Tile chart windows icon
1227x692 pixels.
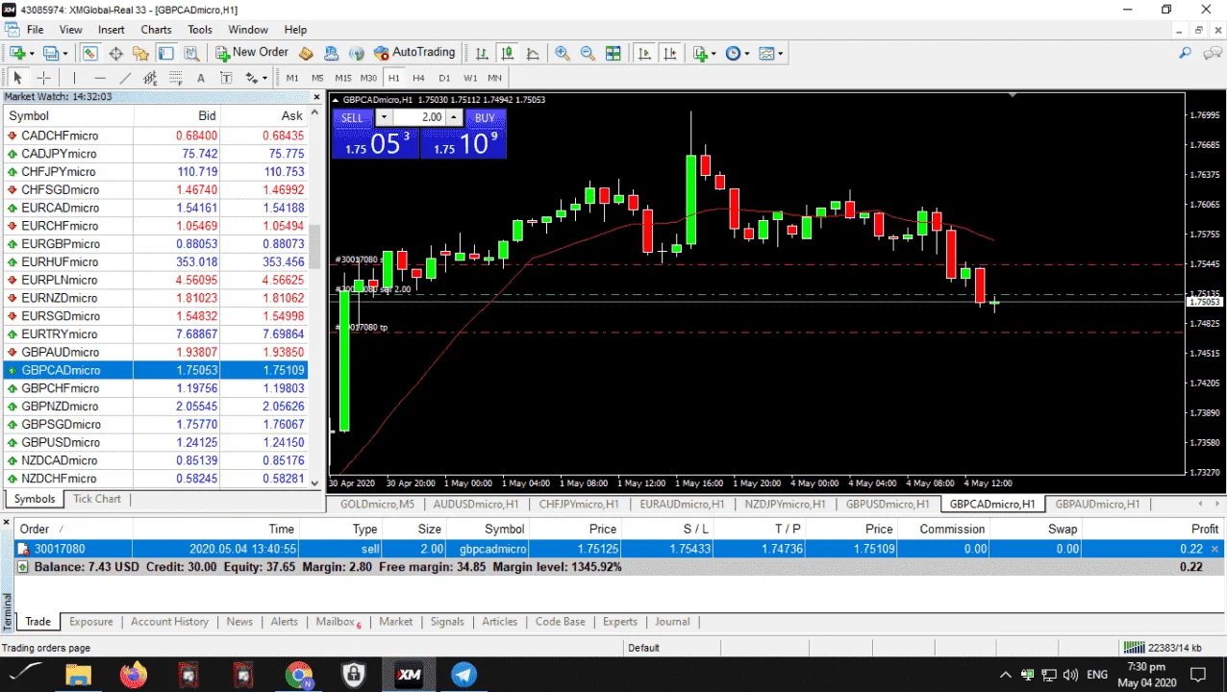coord(613,53)
